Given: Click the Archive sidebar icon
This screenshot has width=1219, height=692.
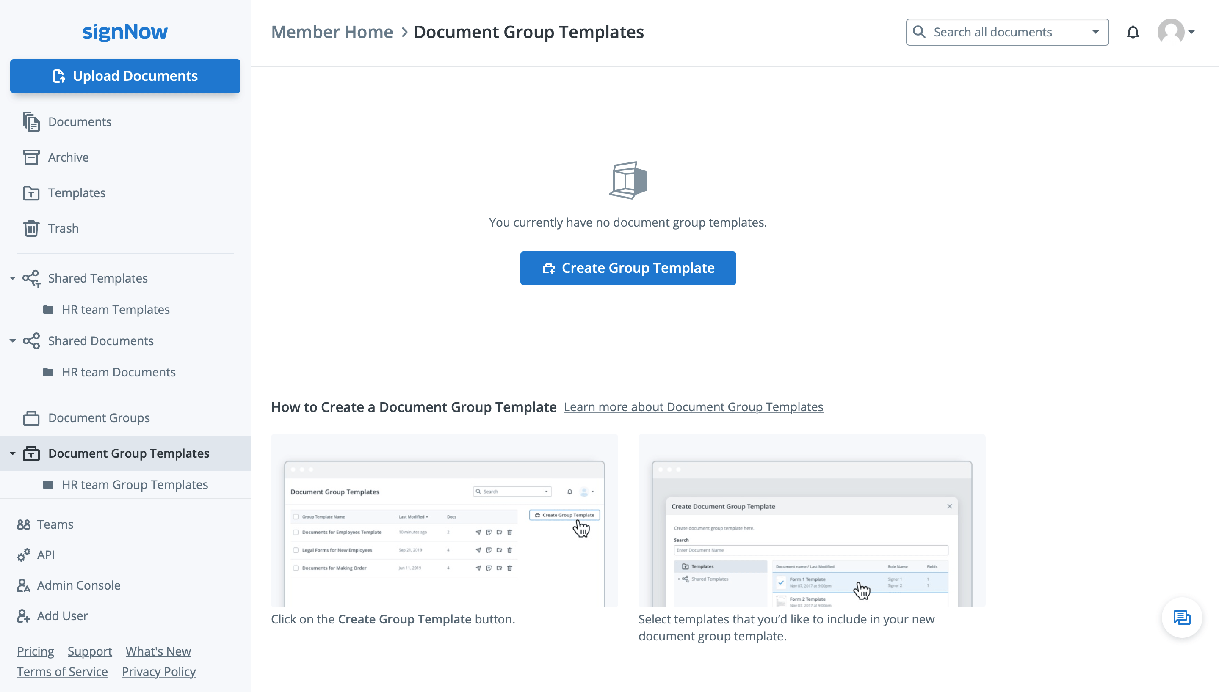Looking at the screenshot, I should coord(31,157).
